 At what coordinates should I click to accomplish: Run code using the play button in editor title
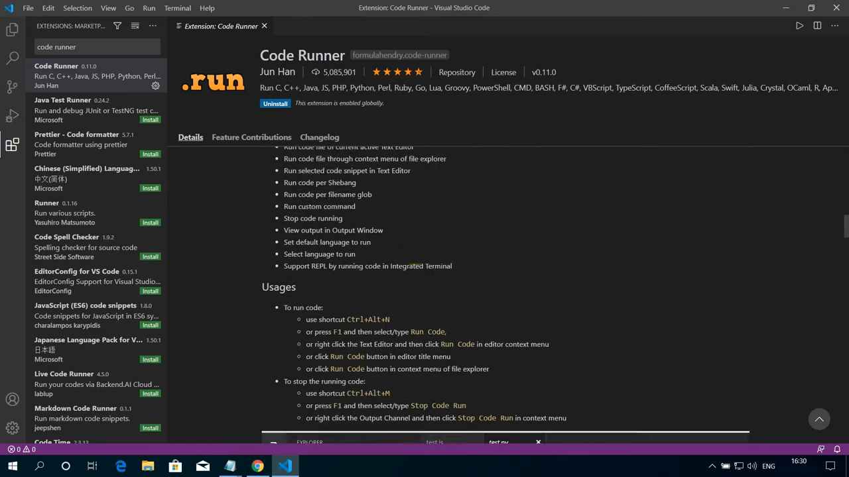pos(799,25)
